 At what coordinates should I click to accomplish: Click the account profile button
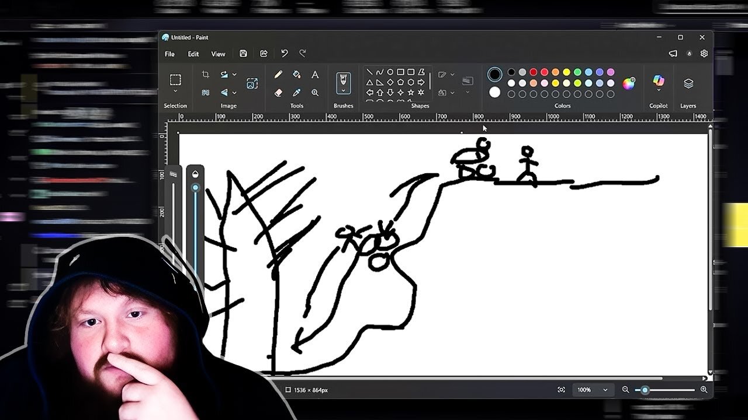coord(690,53)
